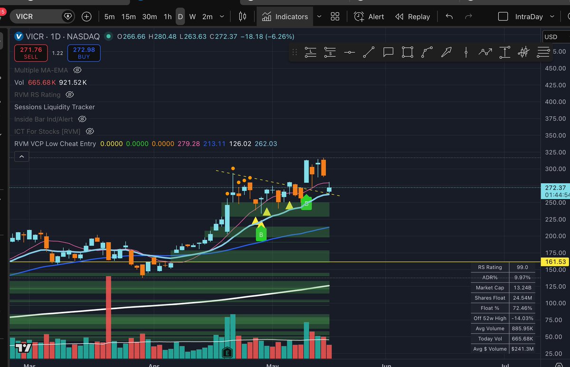Click the 272.98 BUY button
The height and width of the screenshot is (367, 570).
(84, 53)
